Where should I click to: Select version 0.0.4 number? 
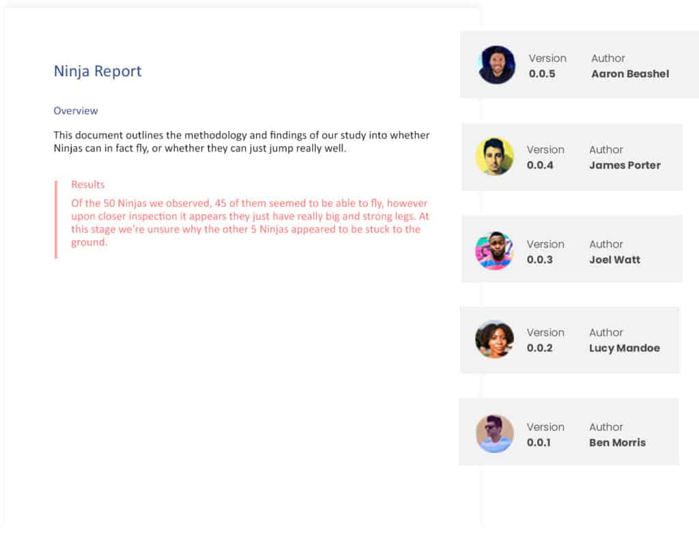pos(540,165)
